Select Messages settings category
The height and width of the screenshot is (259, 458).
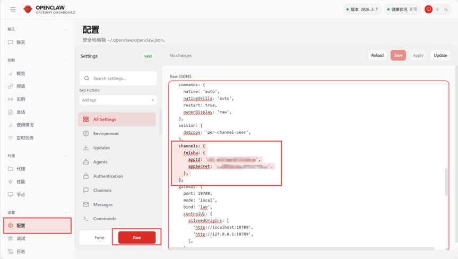[117, 204]
